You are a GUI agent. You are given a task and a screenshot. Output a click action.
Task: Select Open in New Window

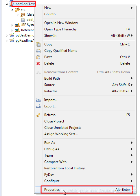[89, 23]
